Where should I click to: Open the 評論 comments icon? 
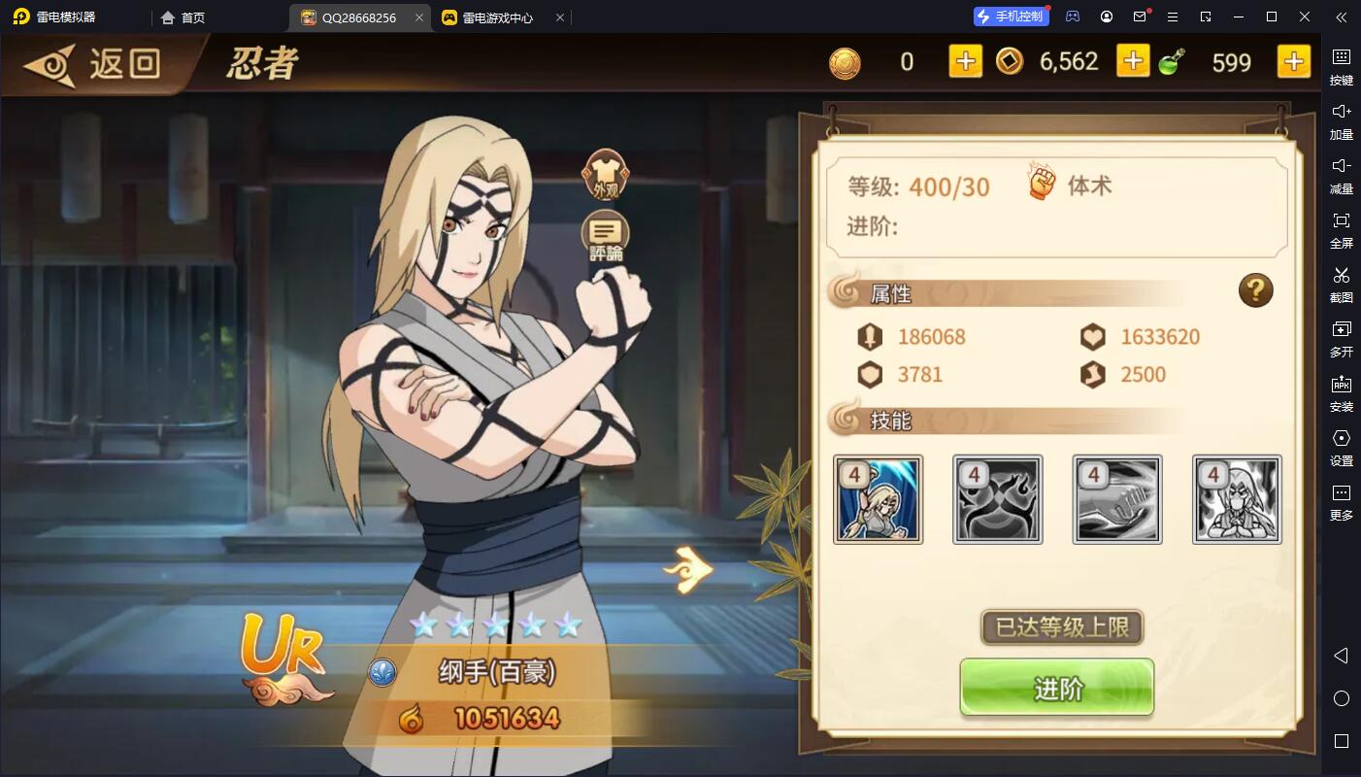pyautogui.click(x=605, y=236)
